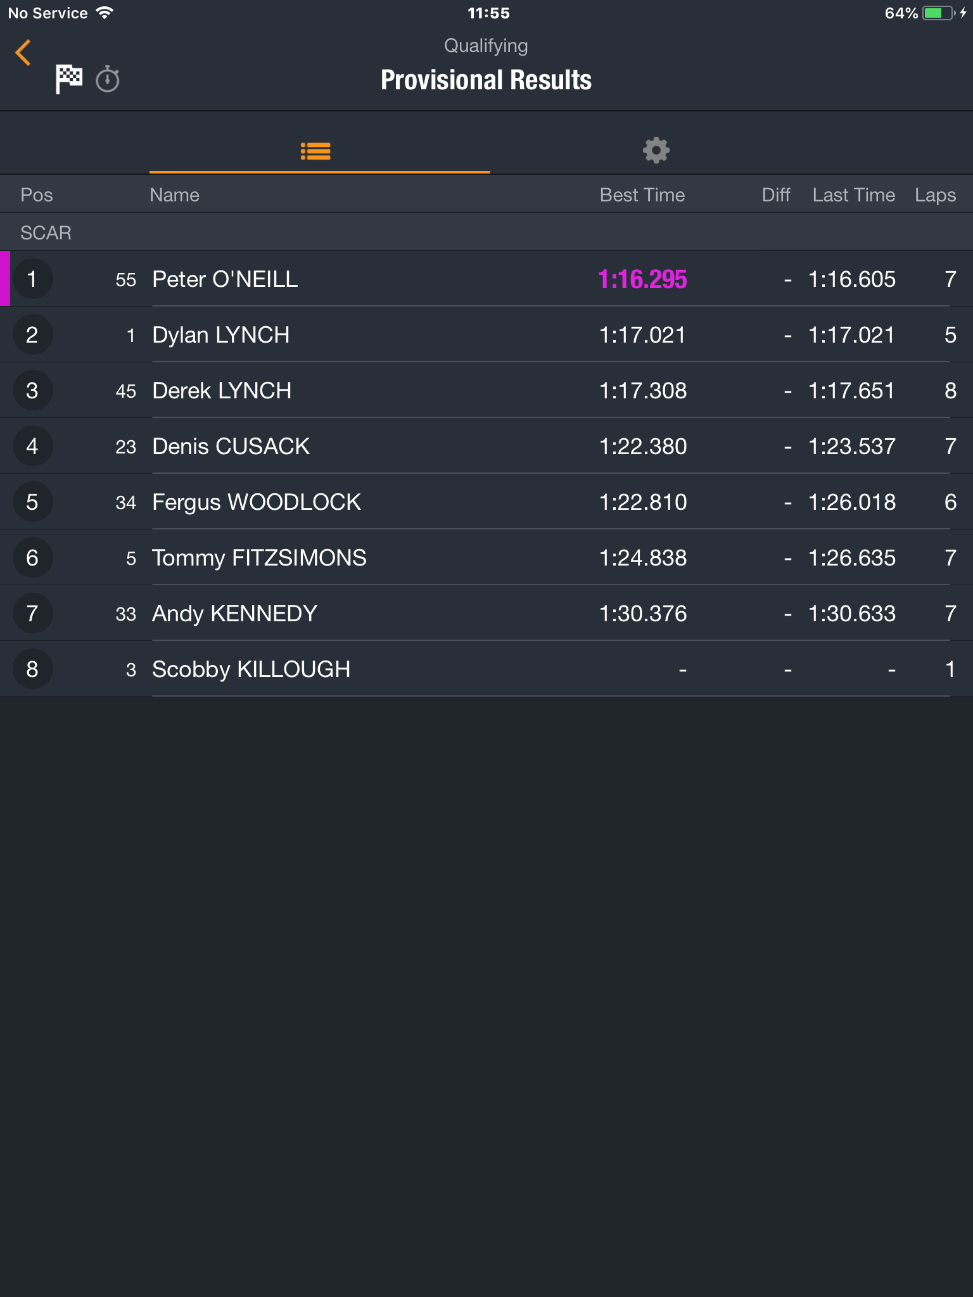
Task: Tap the Best Time column header
Action: [x=642, y=195]
